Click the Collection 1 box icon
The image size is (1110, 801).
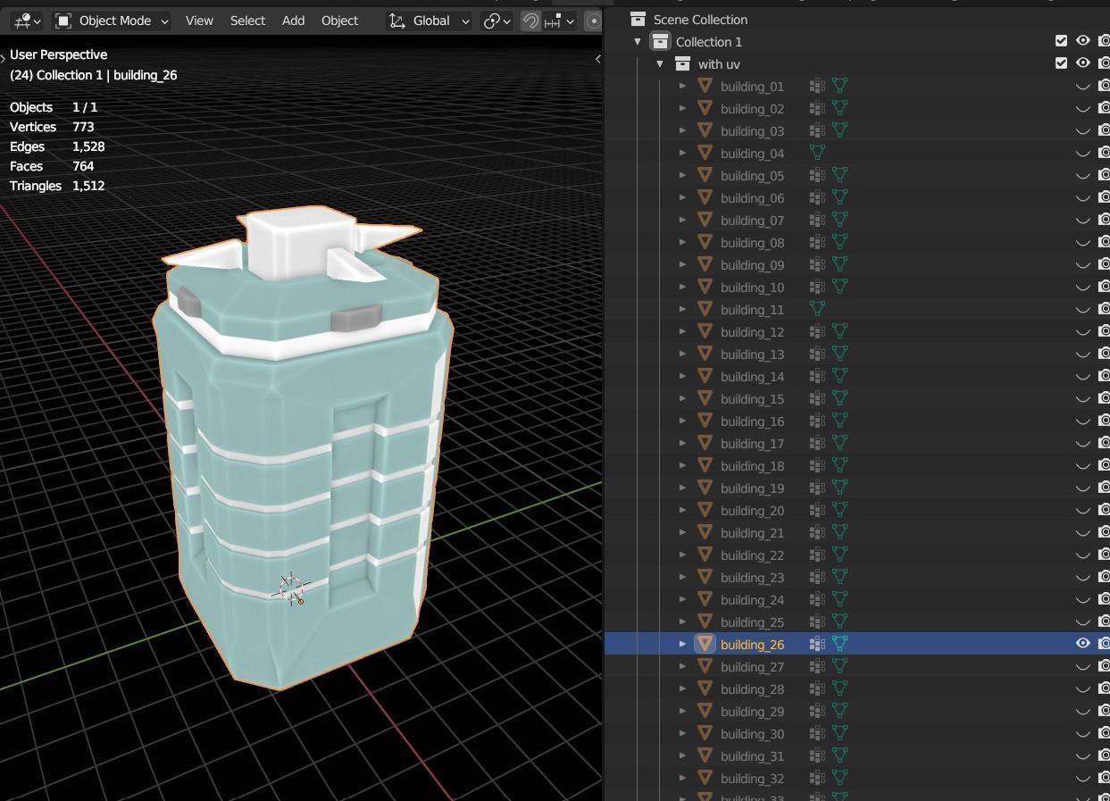pos(660,41)
